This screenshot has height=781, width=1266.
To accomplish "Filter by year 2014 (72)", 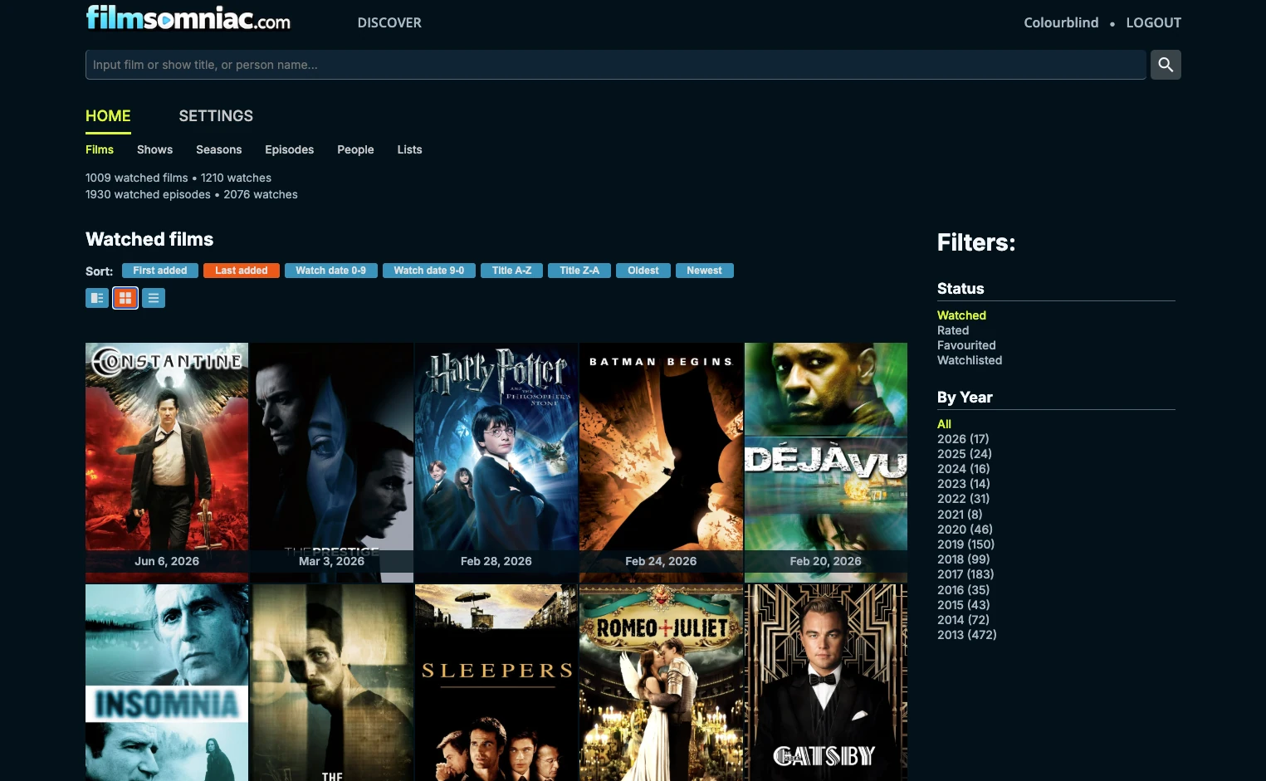I will [x=963, y=620].
